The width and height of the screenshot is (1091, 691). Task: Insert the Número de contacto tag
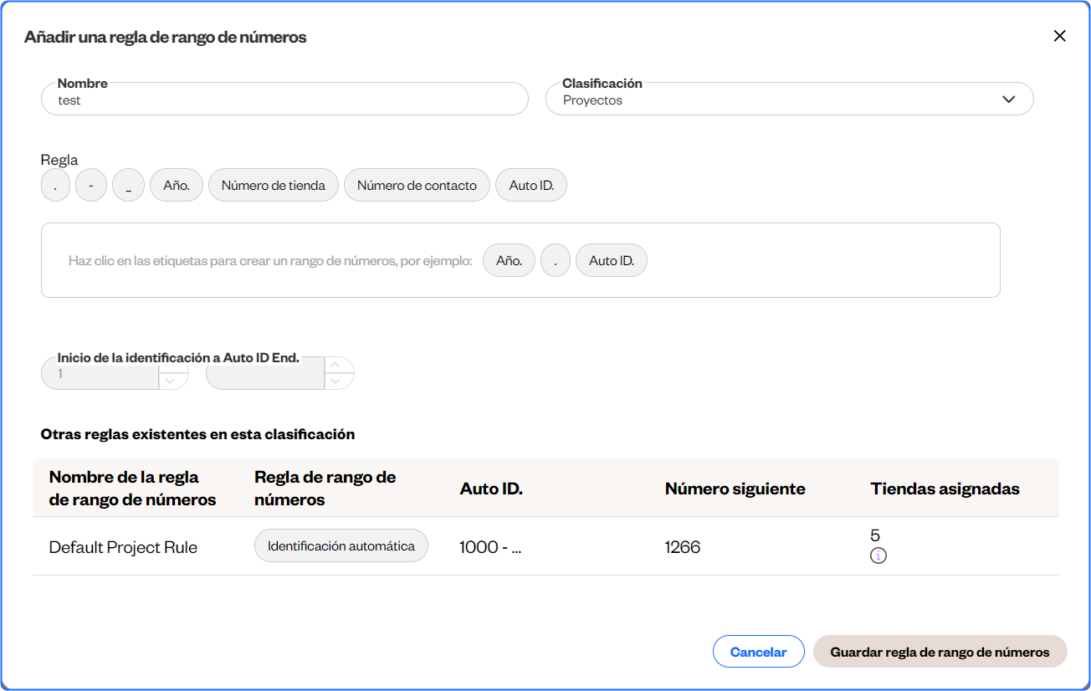click(417, 186)
